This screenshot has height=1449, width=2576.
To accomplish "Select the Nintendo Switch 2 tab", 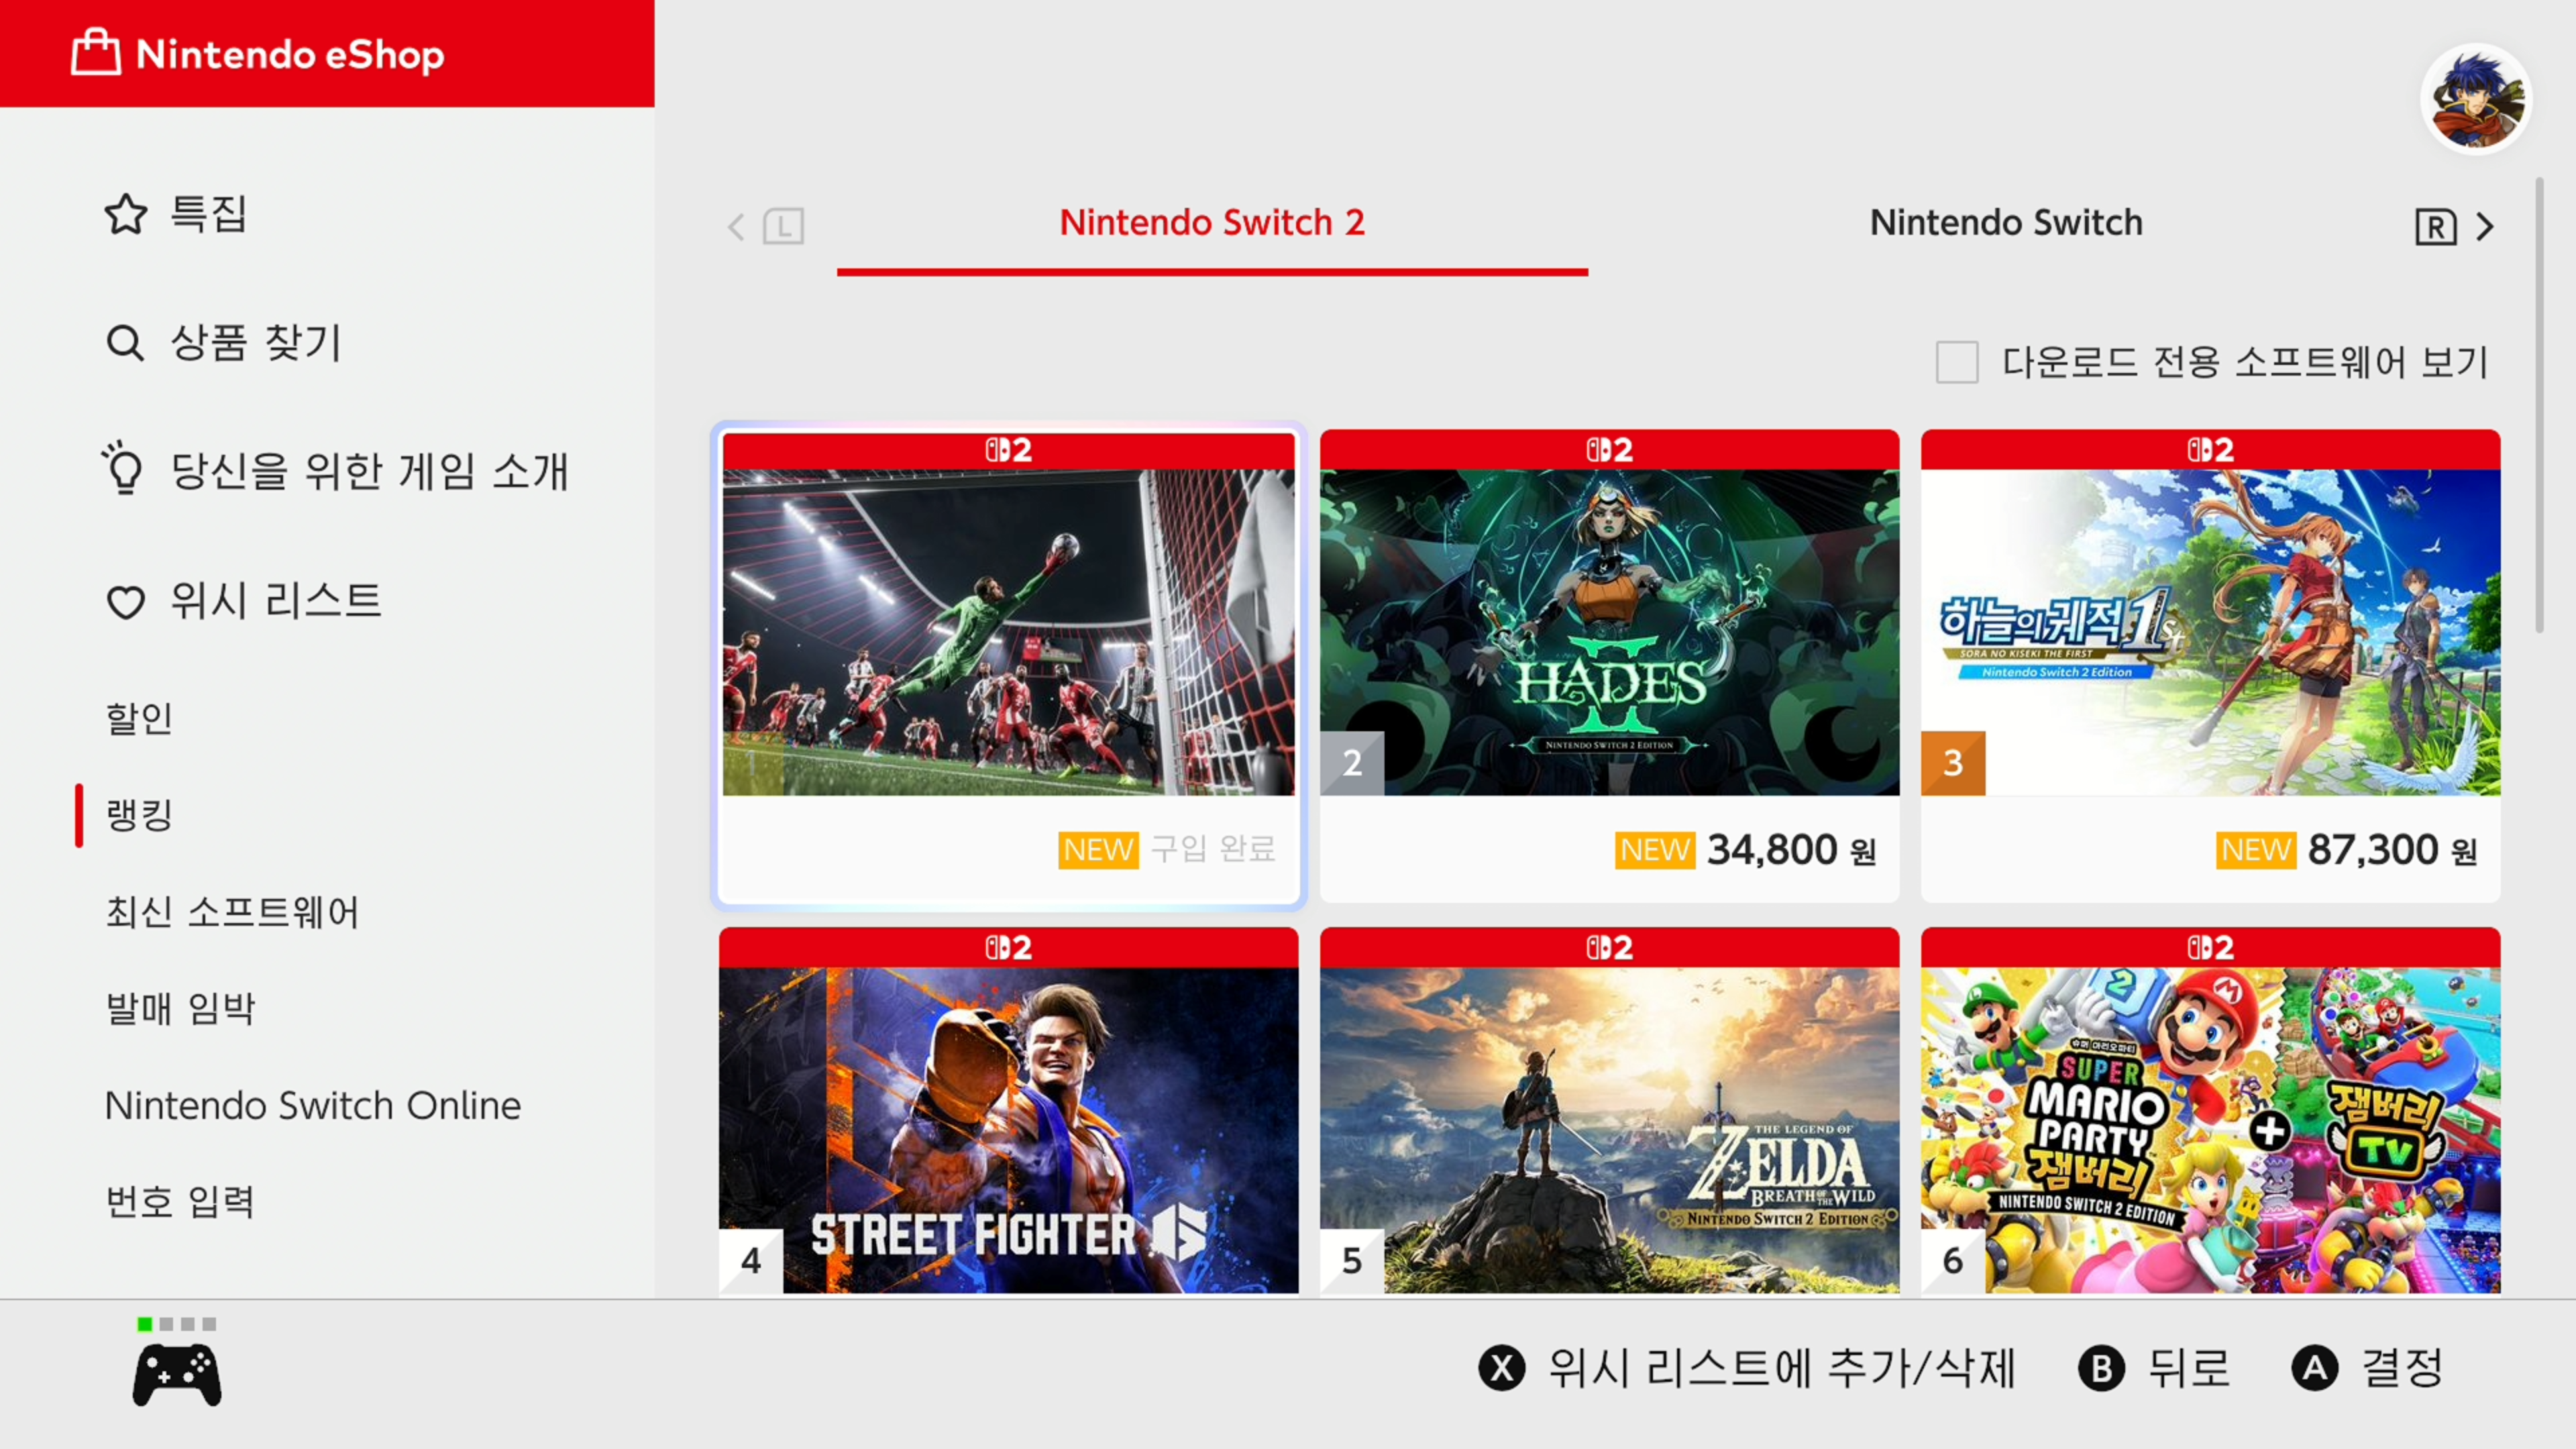I will pyautogui.click(x=1212, y=222).
